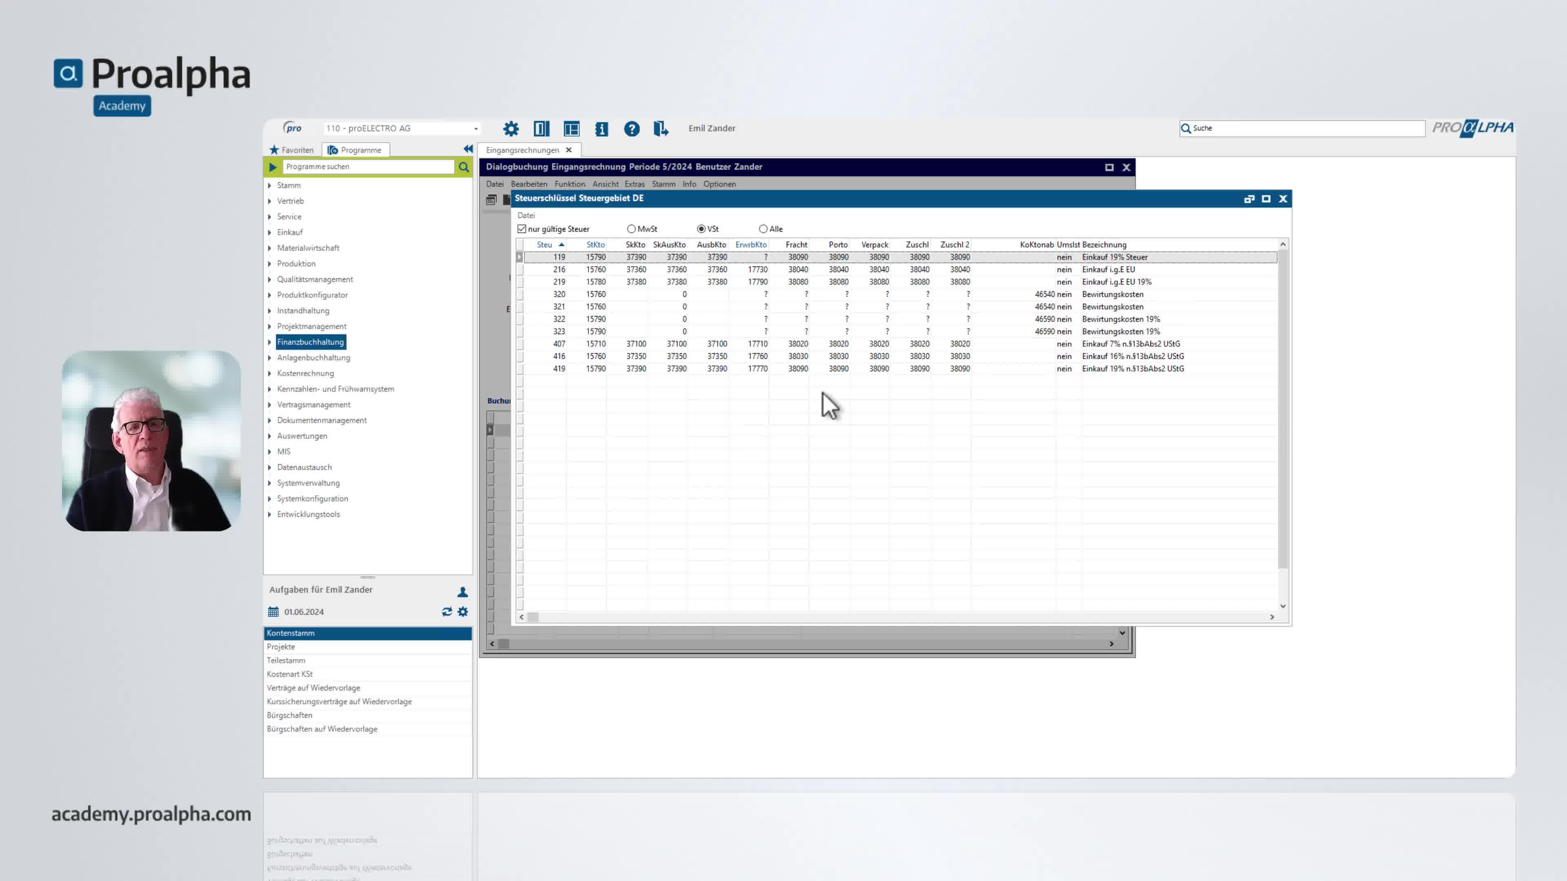Expand the Einkauf tree node
Screen dimensions: 1567x881
[269, 232]
